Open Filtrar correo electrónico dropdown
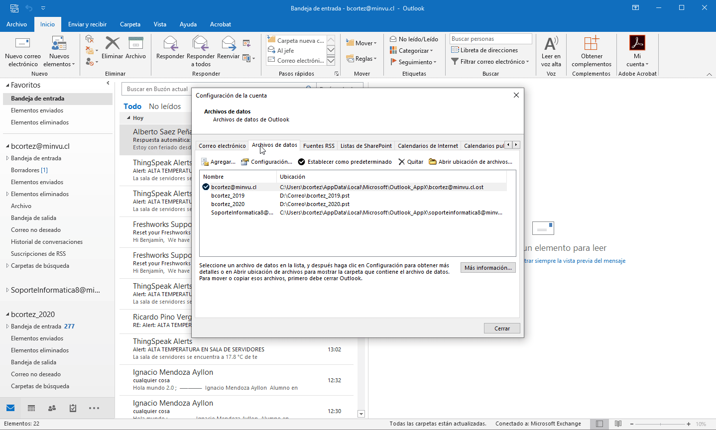The image size is (716, 430). pos(490,62)
